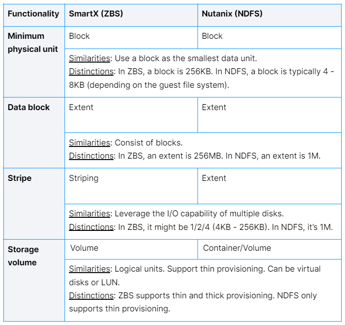Open "Distinctions" in the Data block row

(x=90, y=156)
